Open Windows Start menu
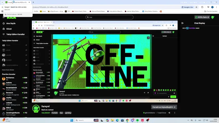 (72, 120)
